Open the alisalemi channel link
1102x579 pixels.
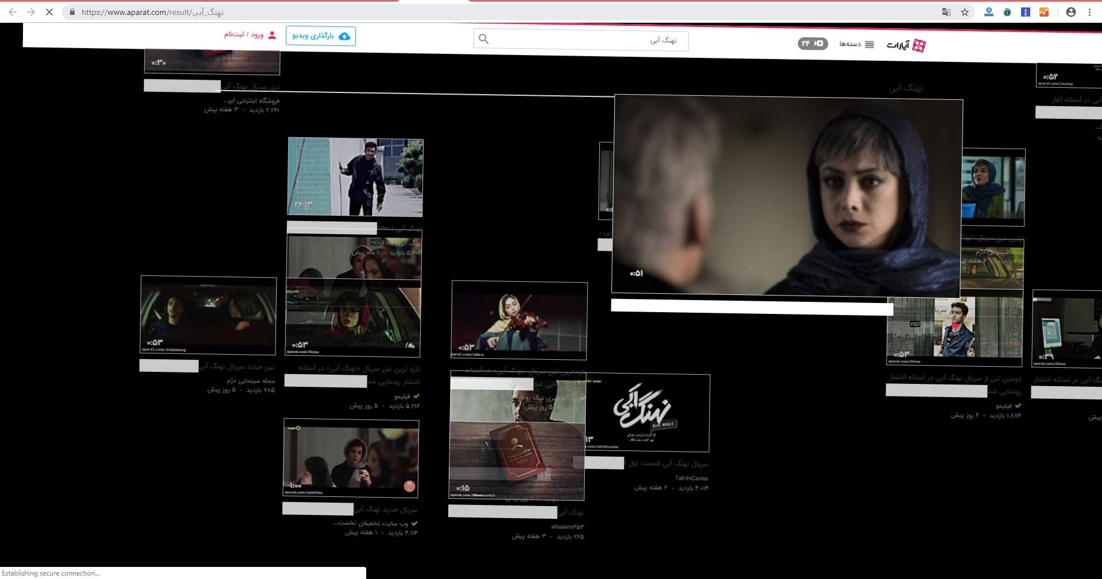coord(567,527)
